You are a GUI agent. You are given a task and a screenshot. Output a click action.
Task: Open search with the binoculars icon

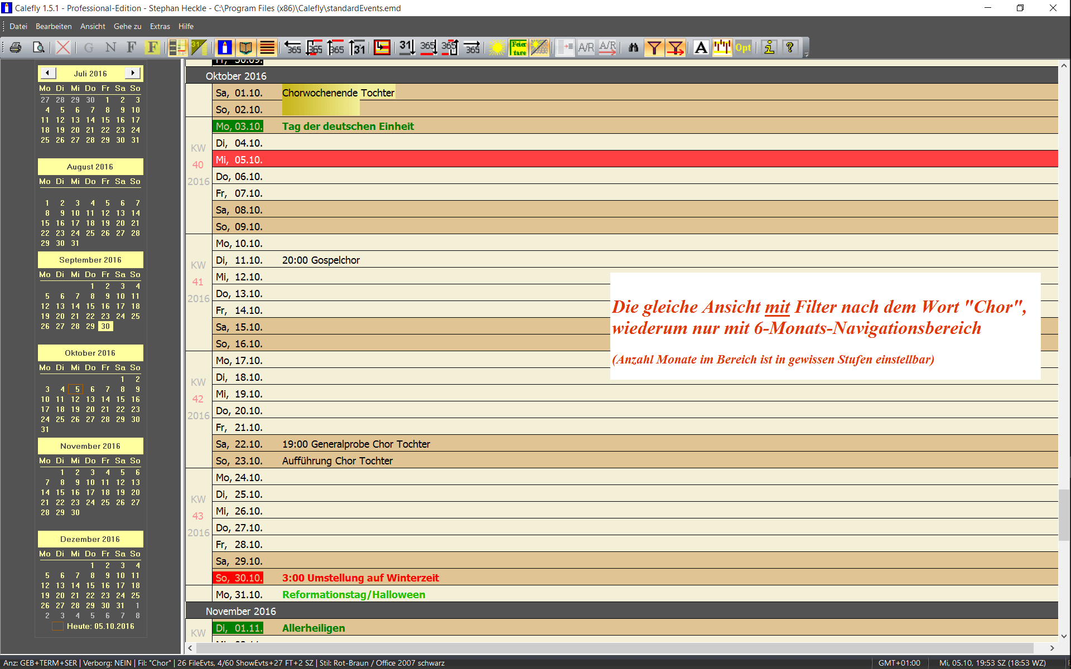[x=633, y=47]
